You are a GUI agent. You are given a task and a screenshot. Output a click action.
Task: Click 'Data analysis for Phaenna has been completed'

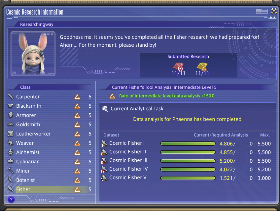click(x=188, y=119)
